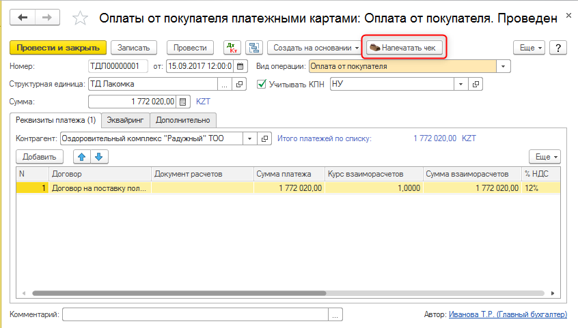Click the question mark help button
Screen dimensions: 578x328
558,48
